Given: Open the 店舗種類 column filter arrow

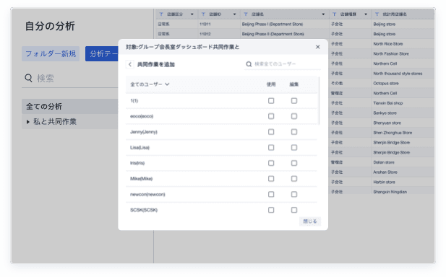Looking at the screenshot, I should 366,14.
